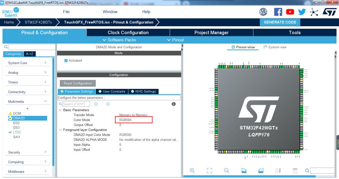Select I2S2 in the Multimedia list
This screenshot has width=339, height=179.
click(x=16, y=123)
